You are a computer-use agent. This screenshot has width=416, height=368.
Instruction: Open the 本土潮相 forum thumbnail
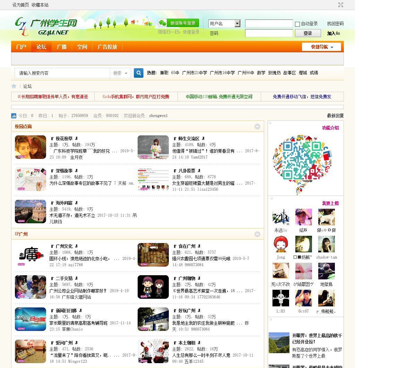click(153, 351)
